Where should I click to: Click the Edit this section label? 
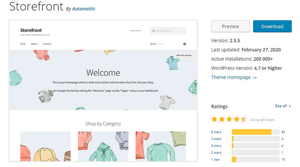(x=184, y=55)
